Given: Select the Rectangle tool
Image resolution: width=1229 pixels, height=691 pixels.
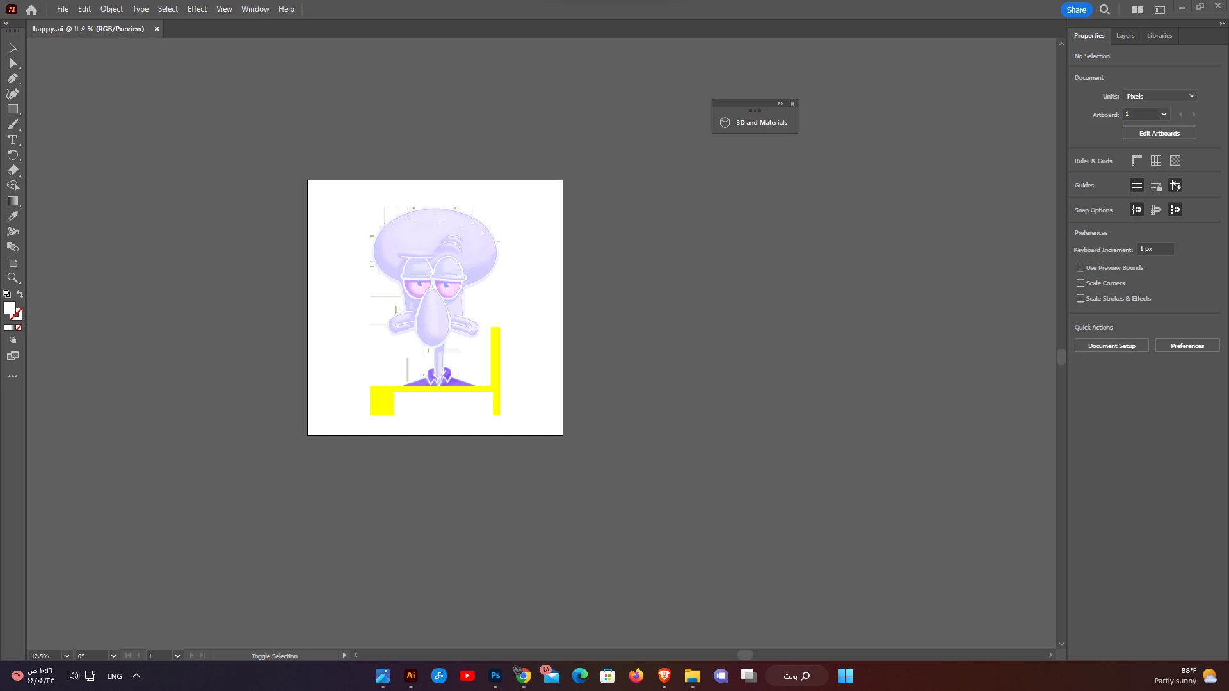Looking at the screenshot, I should click(x=12, y=109).
